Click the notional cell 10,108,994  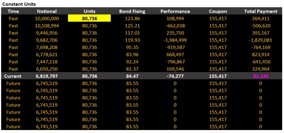pyautogui.click(x=47, y=26)
